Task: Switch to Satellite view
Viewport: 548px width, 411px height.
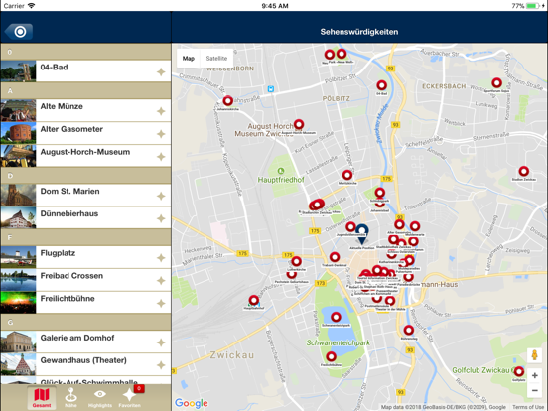Action: point(216,59)
